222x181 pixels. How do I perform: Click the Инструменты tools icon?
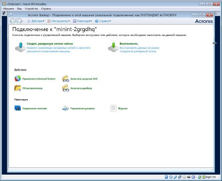49,21
